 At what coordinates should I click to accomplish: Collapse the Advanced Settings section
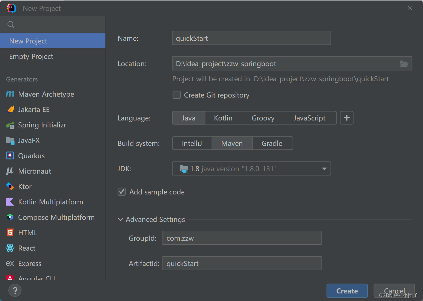[x=121, y=219]
